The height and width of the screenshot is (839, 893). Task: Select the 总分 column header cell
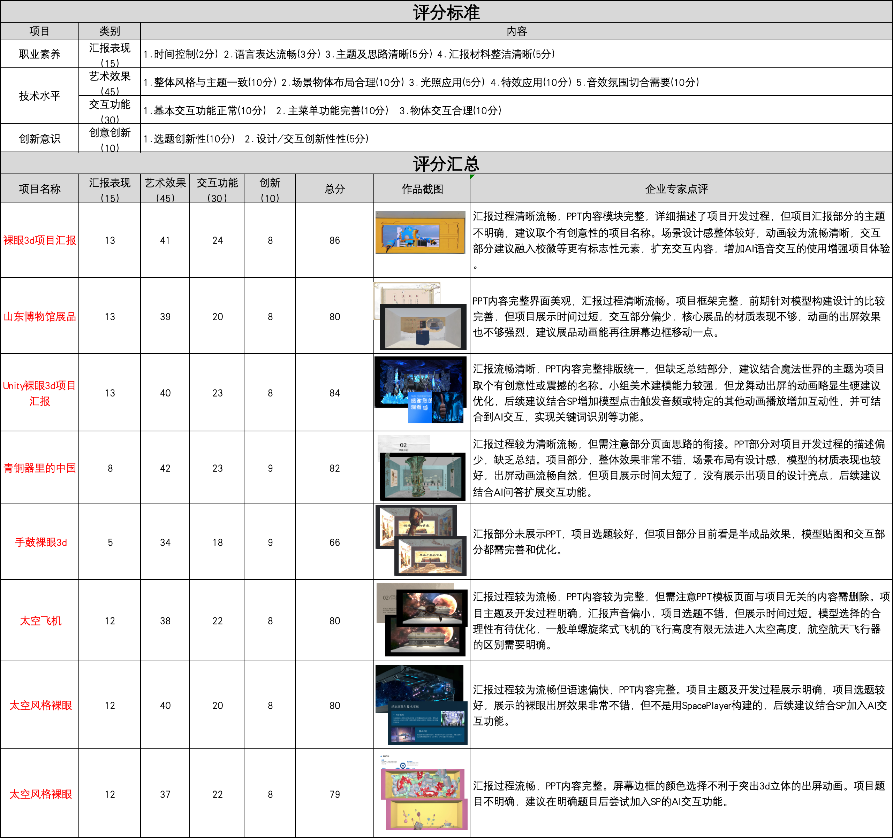point(334,188)
